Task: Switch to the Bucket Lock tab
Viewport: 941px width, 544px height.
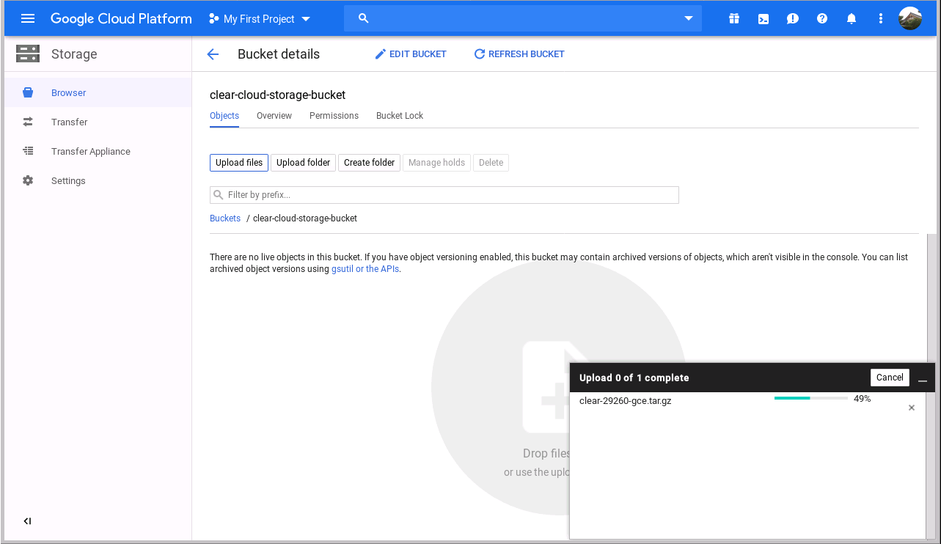Action: pos(400,116)
